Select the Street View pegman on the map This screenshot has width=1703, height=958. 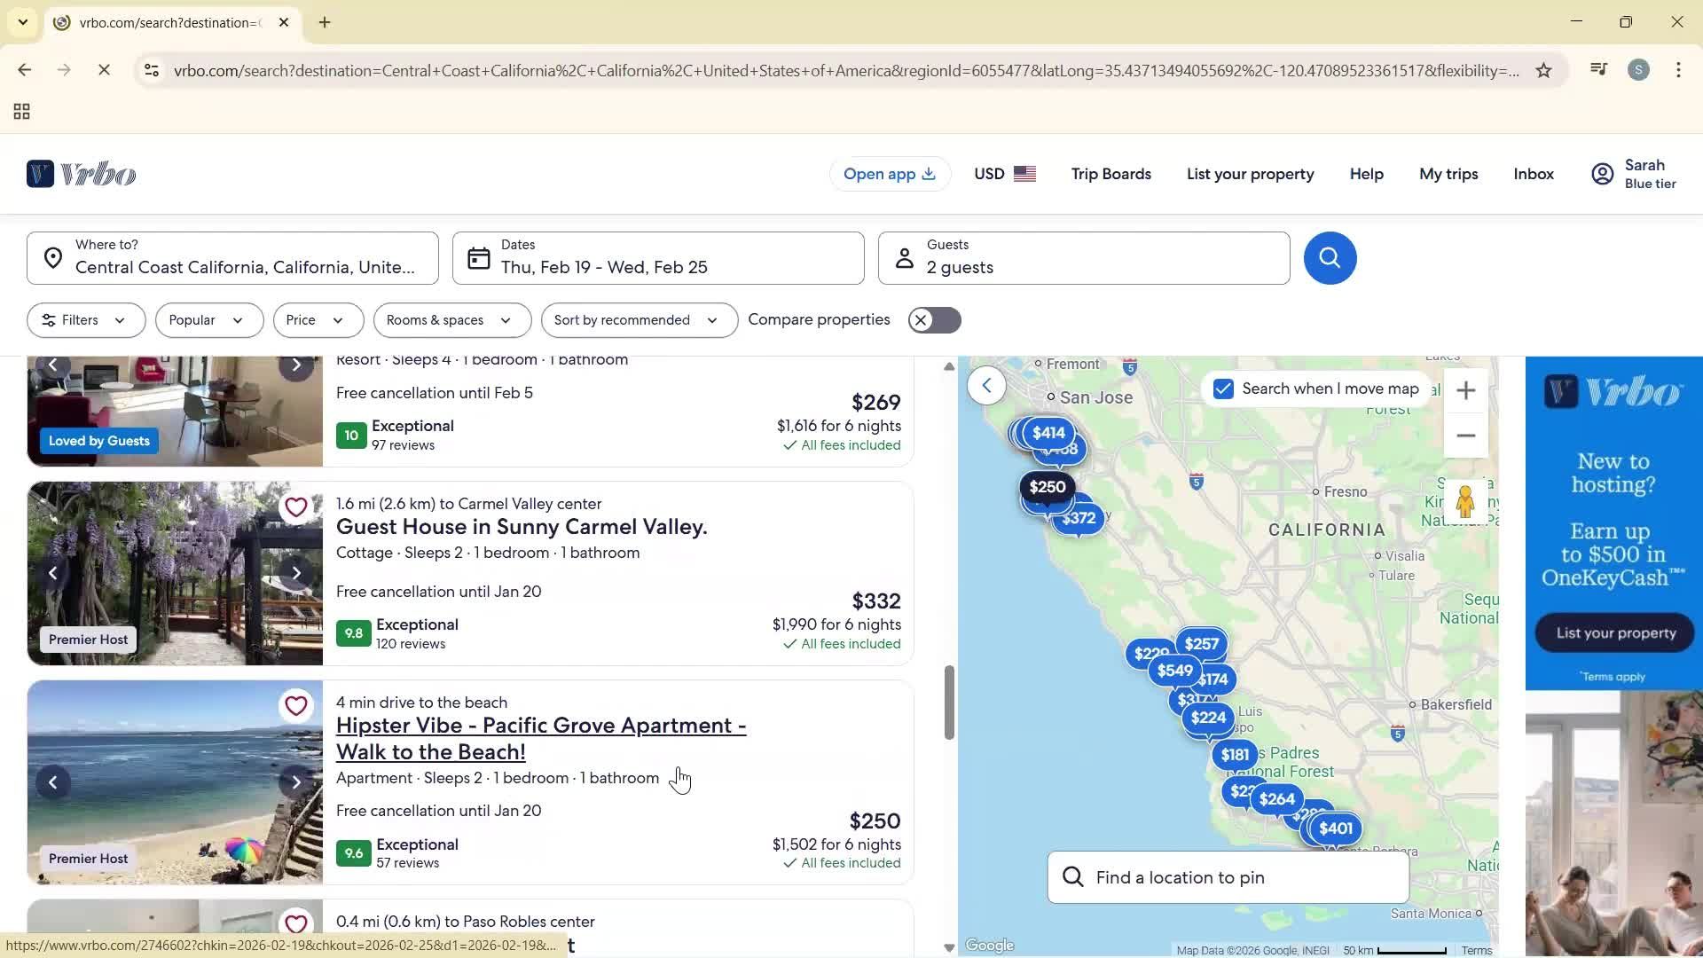coord(1464,501)
